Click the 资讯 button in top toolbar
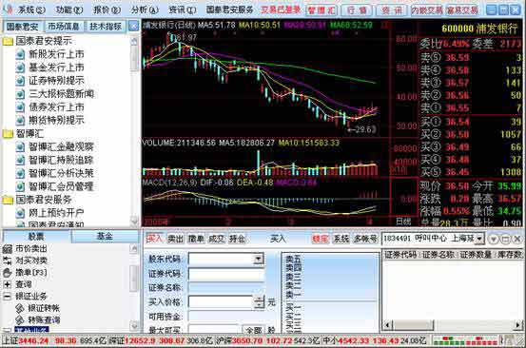This screenshot has width=526, height=348. 392,10
